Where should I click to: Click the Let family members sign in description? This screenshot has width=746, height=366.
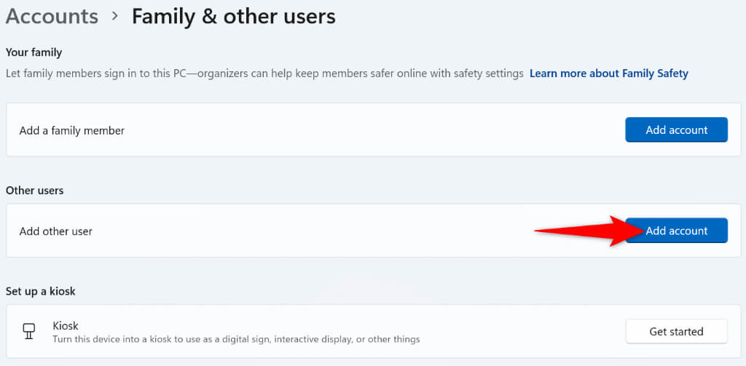264,73
